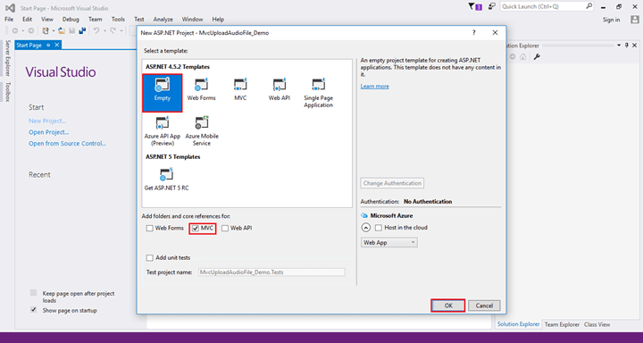
Task: Collapse the Microsoft Azure section chevron
Action: [366, 227]
